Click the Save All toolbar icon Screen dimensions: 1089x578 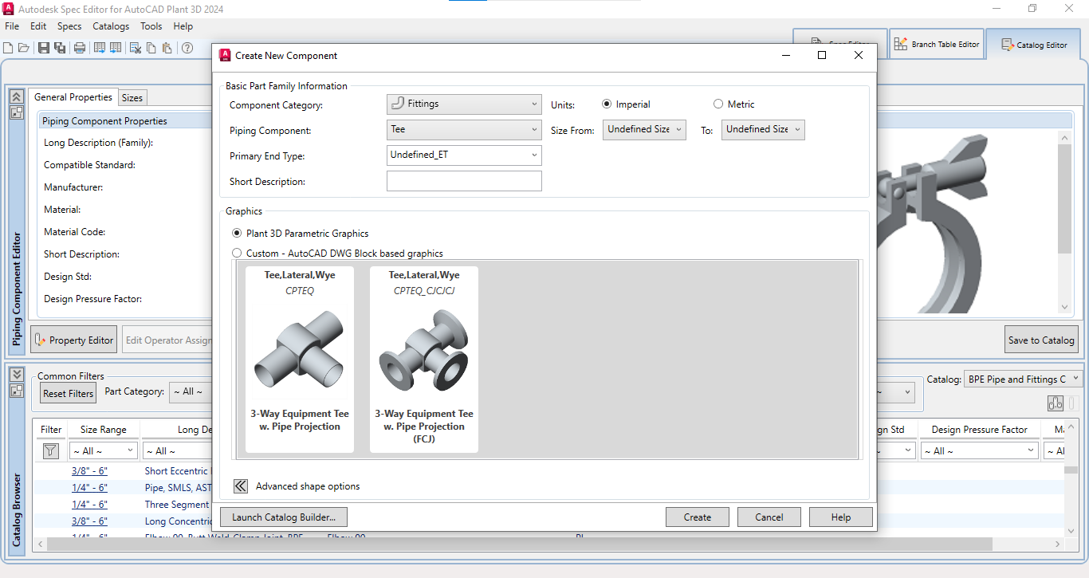point(60,48)
